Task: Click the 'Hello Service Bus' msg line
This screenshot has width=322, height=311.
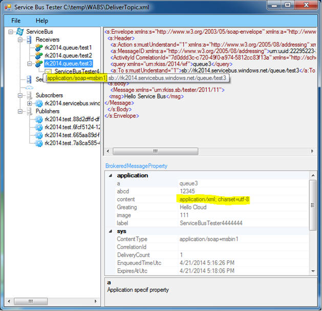Action: click(146, 96)
